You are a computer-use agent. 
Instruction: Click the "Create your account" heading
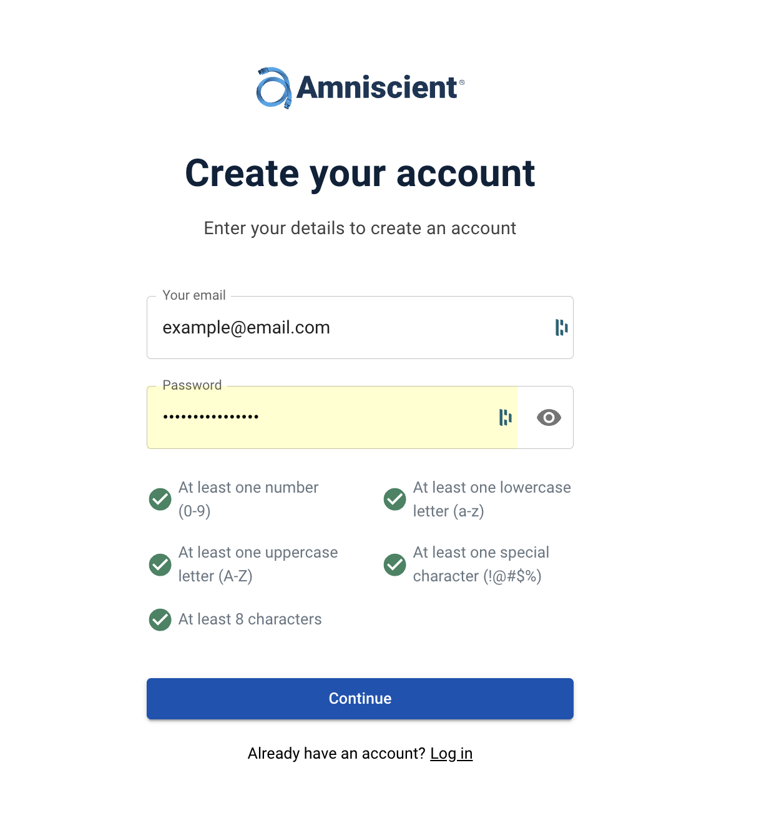tap(360, 173)
